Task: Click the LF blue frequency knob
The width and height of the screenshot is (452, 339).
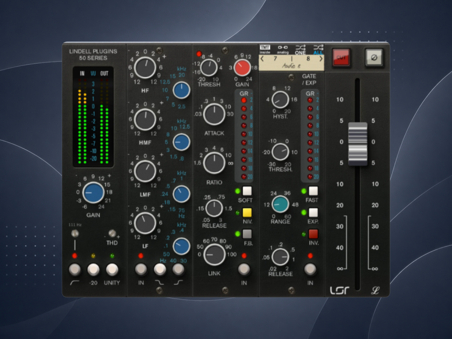Action: [181, 246]
